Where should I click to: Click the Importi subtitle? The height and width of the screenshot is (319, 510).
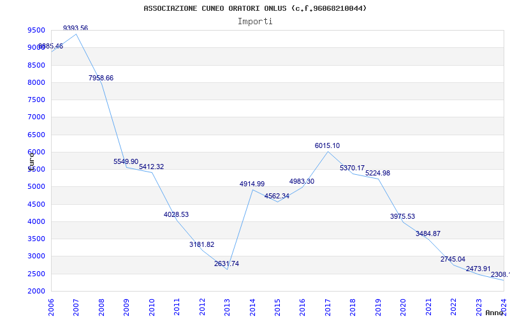(x=255, y=22)
